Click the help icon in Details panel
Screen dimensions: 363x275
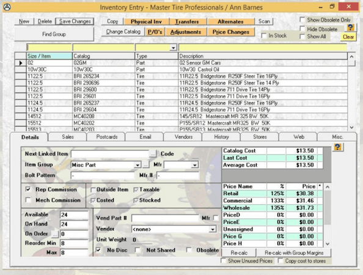(x=337, y=147)
